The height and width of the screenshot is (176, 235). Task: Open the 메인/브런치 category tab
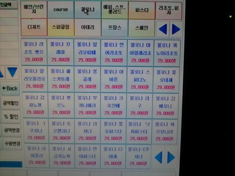pos(34,9)
